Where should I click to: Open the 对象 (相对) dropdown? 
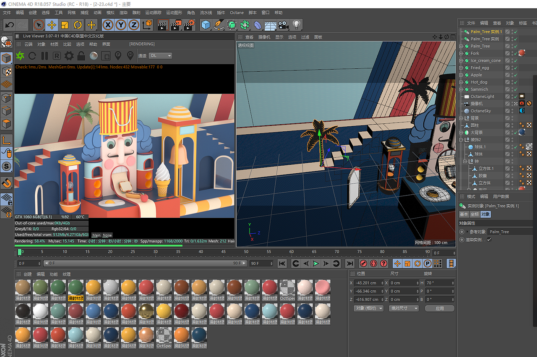(x=369, y=308)
